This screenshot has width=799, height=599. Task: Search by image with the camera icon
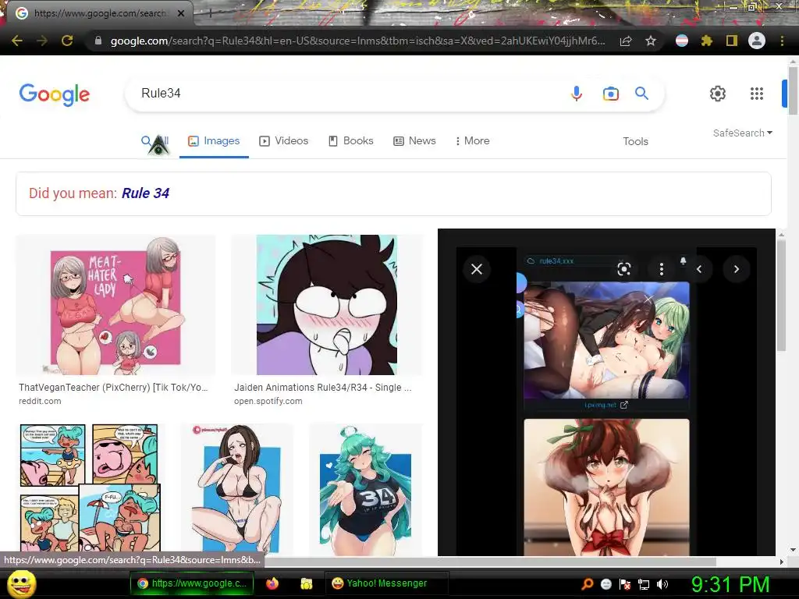point(610,94)
